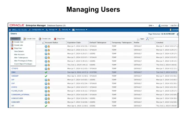Open the CTXSYS user link
The height and width of the screenshot is (116, 192).
pyautogui.click(x=15, y=69)
